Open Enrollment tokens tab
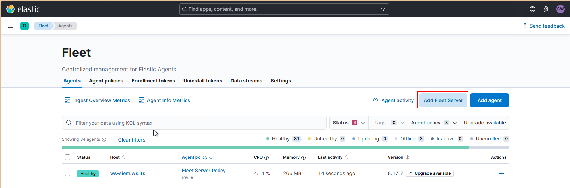 pos(153,81)
